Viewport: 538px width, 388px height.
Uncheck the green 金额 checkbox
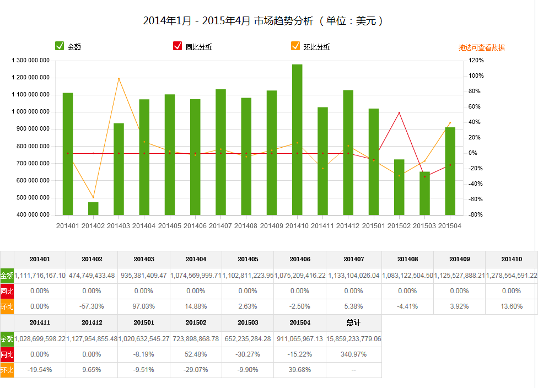pos(60,46)
